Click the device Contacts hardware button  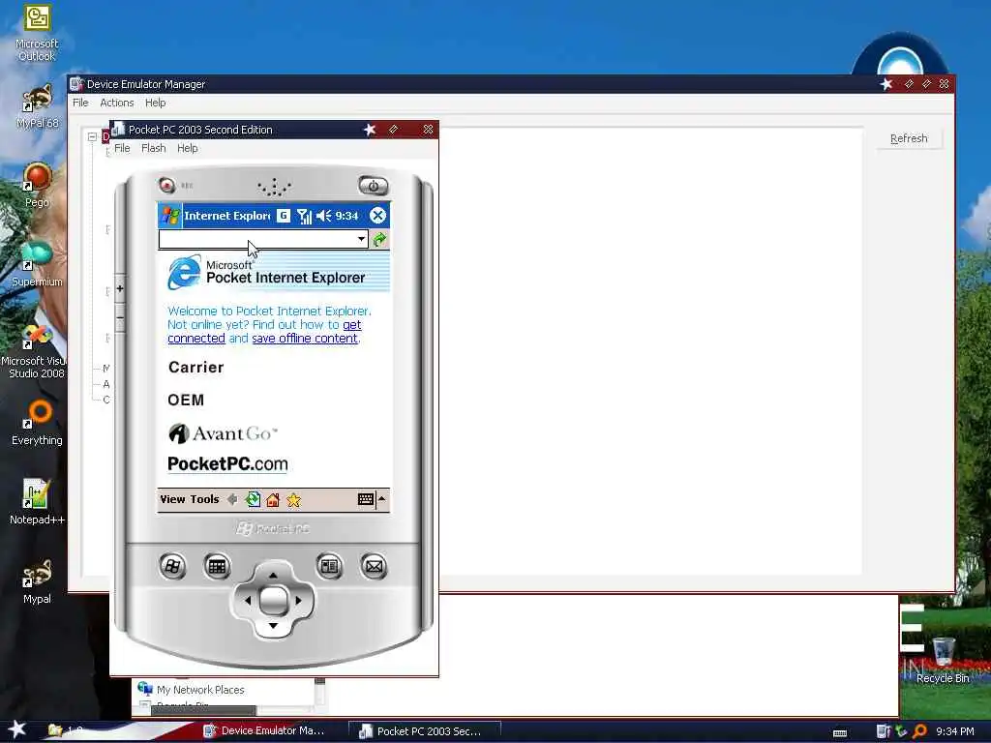point(329,566)
